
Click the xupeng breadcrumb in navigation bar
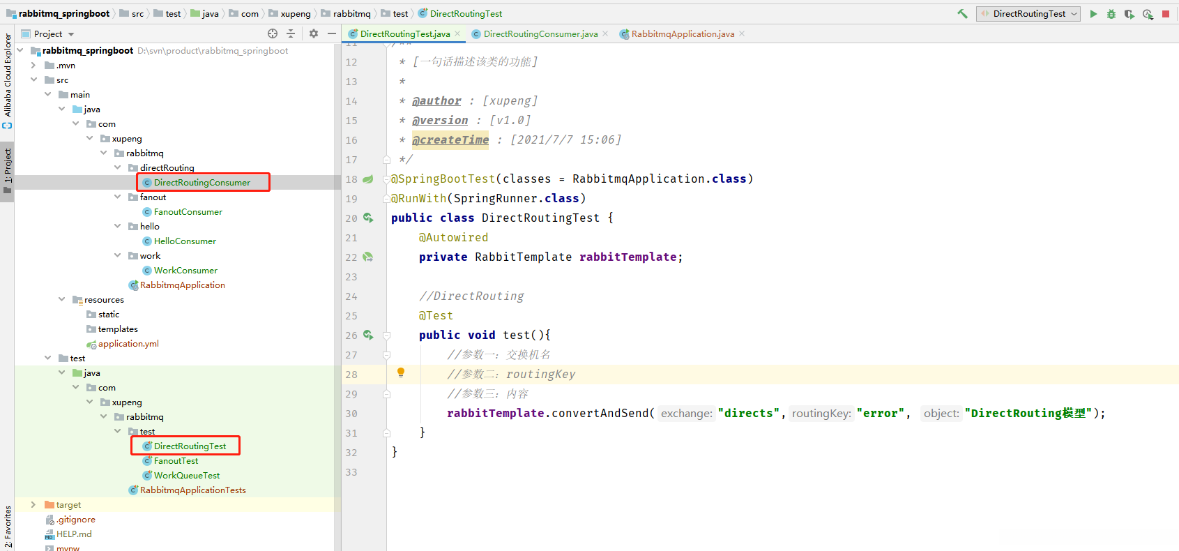(x=295, y=13)
